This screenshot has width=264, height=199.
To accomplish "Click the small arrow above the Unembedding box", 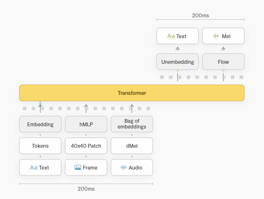I will click(x=178, y=49).
